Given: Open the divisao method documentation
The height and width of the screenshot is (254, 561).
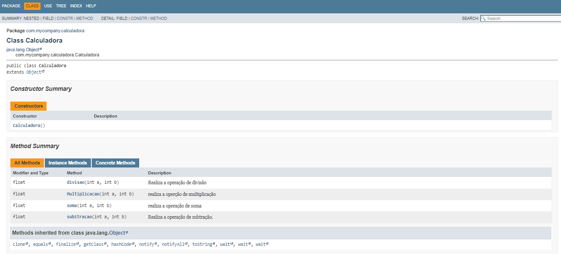Looking at the screenshot, I should coord(75,182).
